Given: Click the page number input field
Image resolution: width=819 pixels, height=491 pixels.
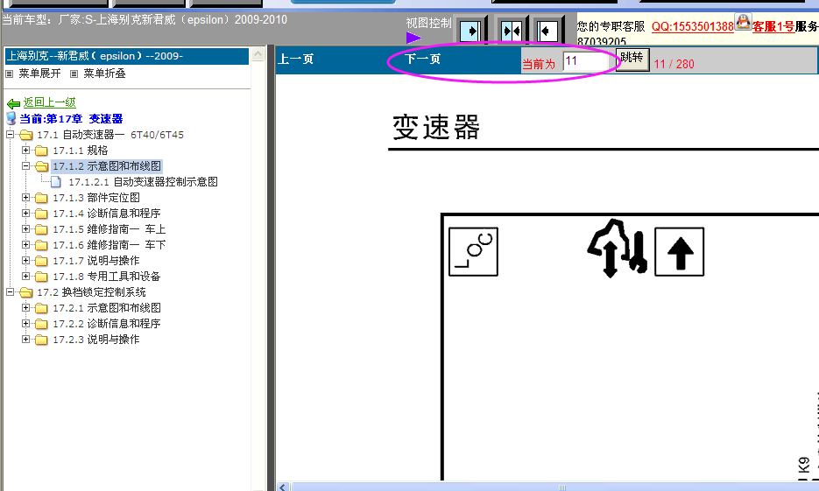Looking at the screenshot, I should (x=586, y=61).
